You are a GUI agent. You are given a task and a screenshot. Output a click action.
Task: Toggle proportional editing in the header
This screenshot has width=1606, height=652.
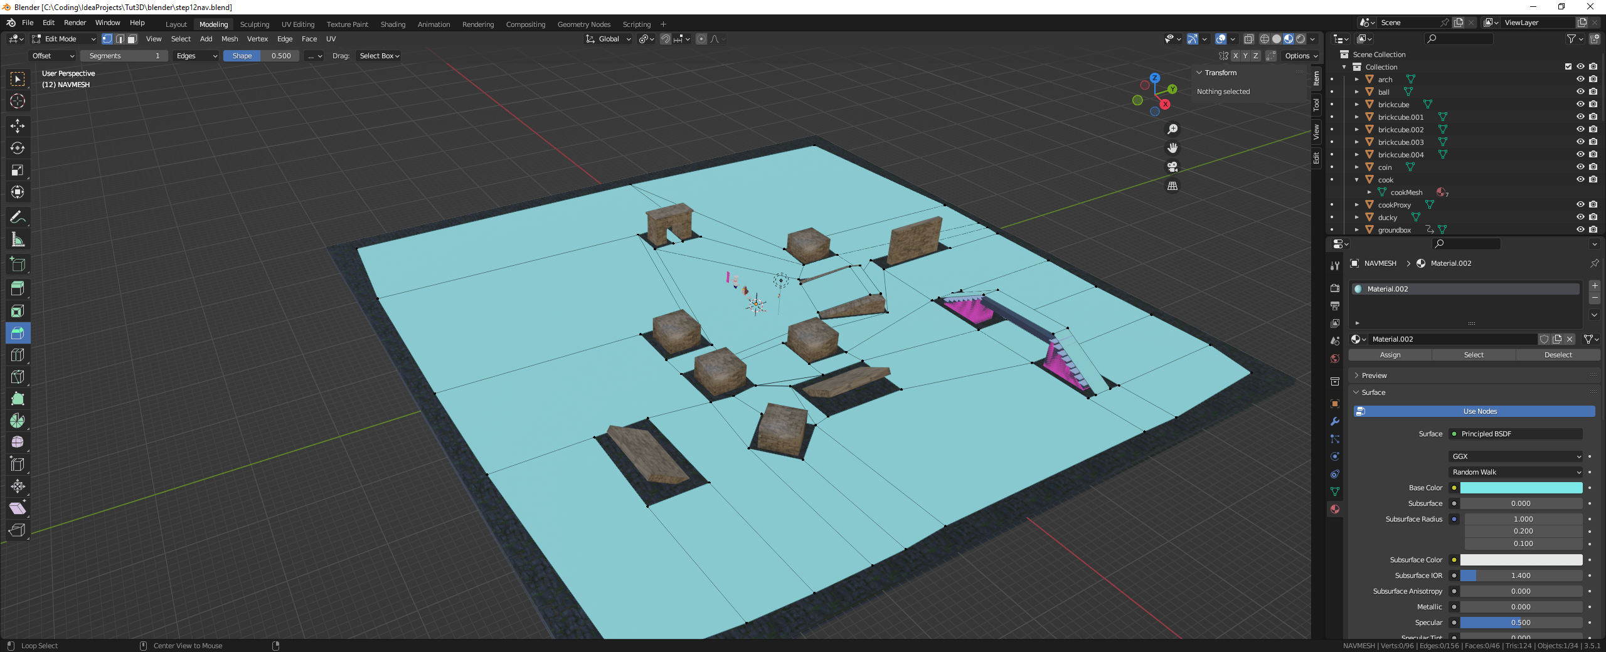click(701, 39)
